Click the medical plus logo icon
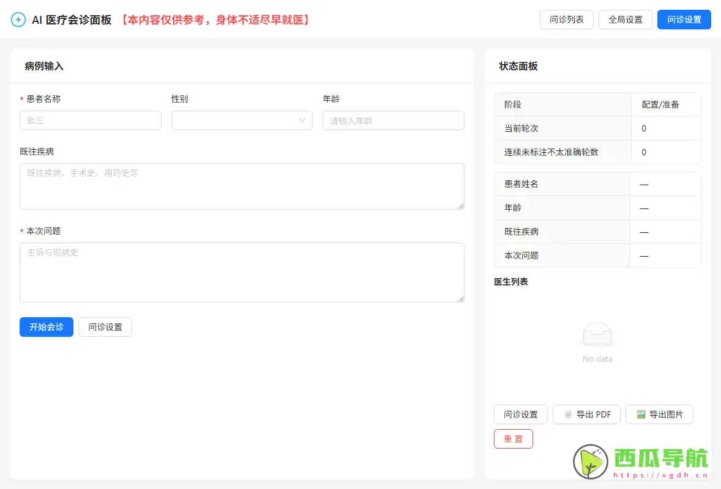 [x=18, y=20]
